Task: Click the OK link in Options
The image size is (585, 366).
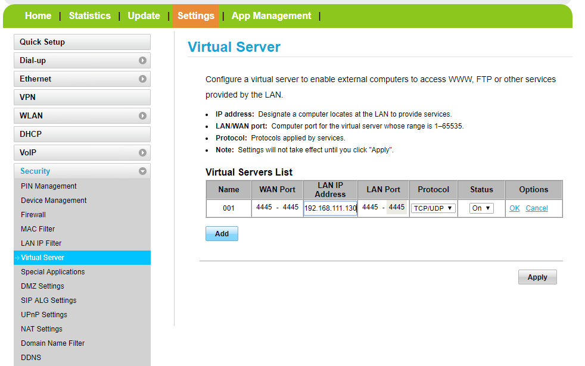Action: (515, 208)
